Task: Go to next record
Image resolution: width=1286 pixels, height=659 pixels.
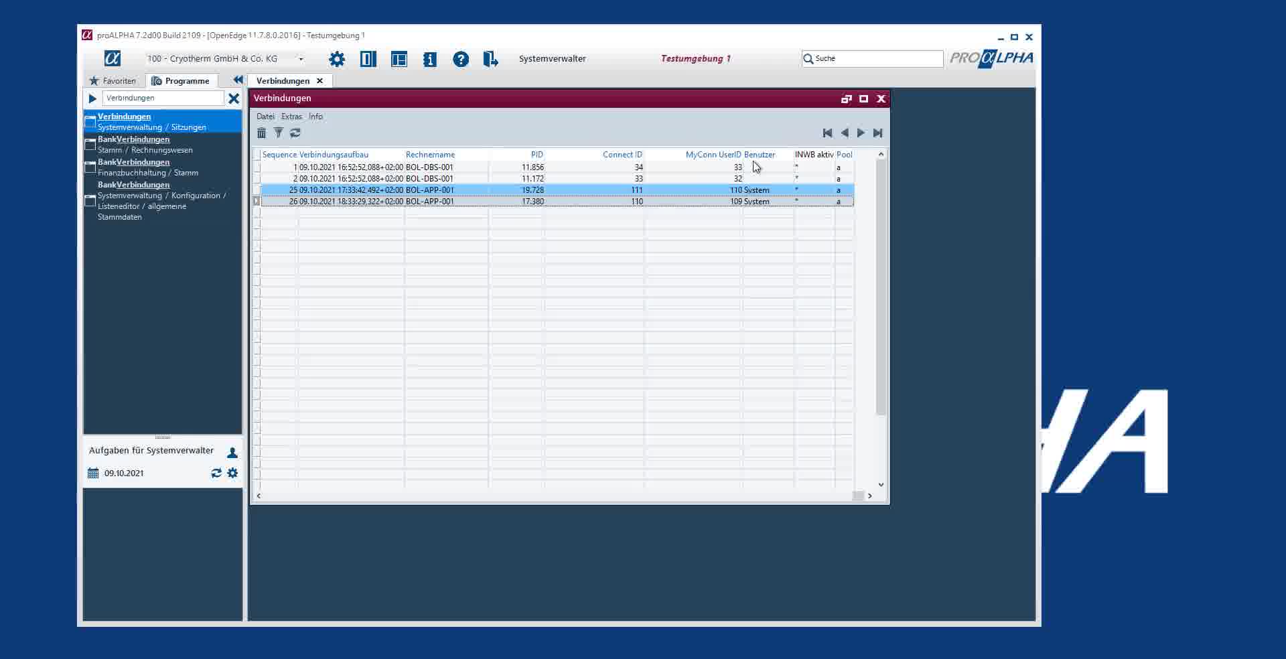Action: [861, 133]
